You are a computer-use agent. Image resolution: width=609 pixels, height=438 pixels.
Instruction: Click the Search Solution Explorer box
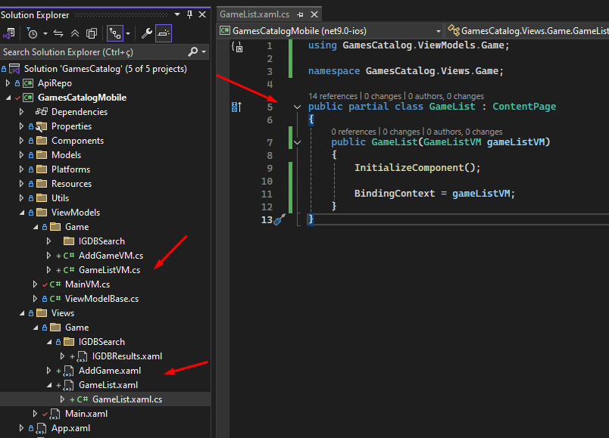[91, 51]
